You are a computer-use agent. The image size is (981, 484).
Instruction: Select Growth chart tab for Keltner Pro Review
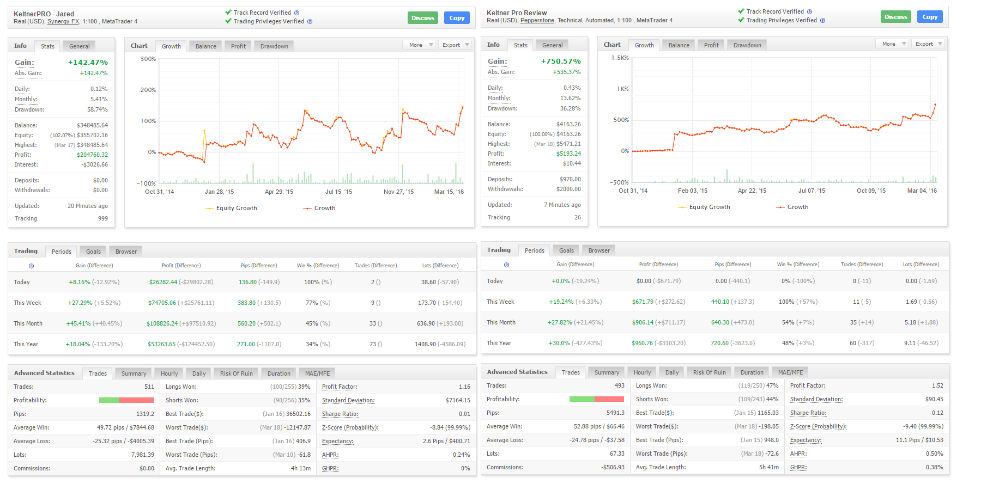[x=644, y=45]
